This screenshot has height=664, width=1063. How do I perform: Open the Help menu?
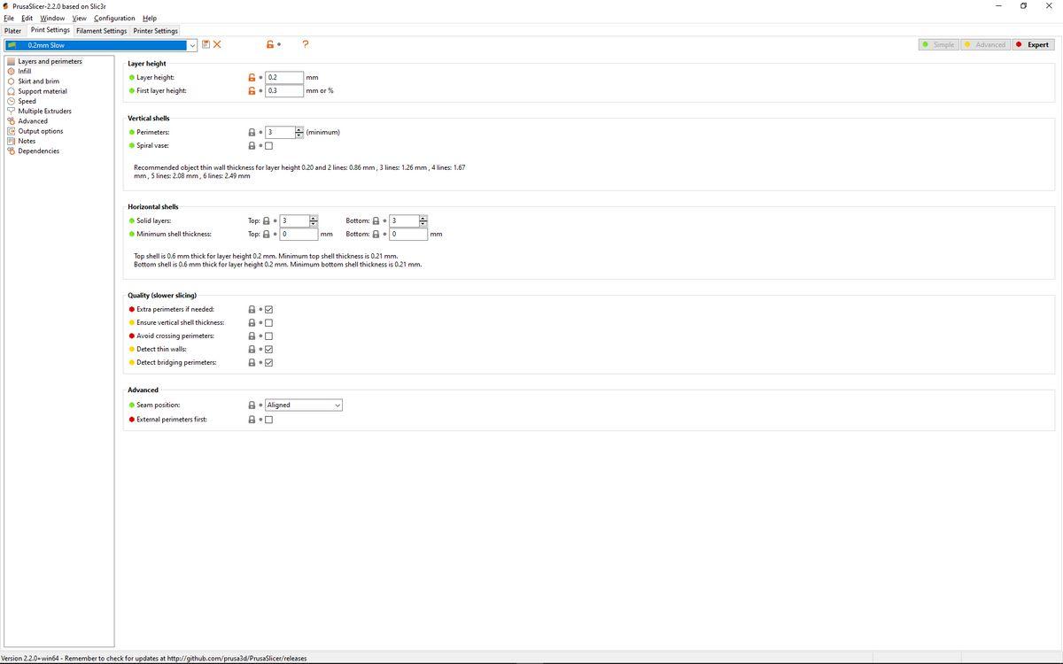150,18
